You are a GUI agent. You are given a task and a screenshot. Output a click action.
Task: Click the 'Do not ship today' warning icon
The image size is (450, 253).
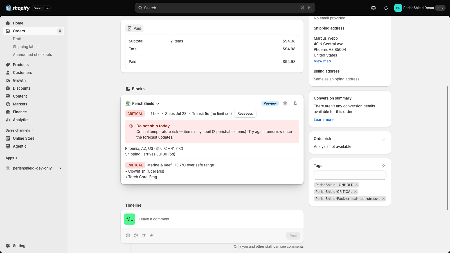click(131, 126)
